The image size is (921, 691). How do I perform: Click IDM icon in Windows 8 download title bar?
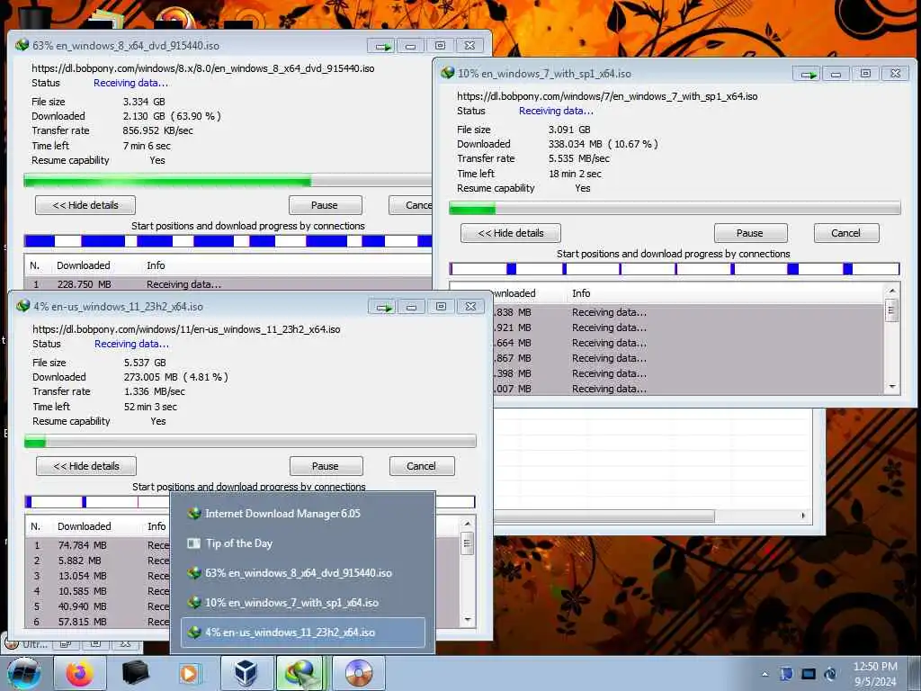(x=22, y=45)
